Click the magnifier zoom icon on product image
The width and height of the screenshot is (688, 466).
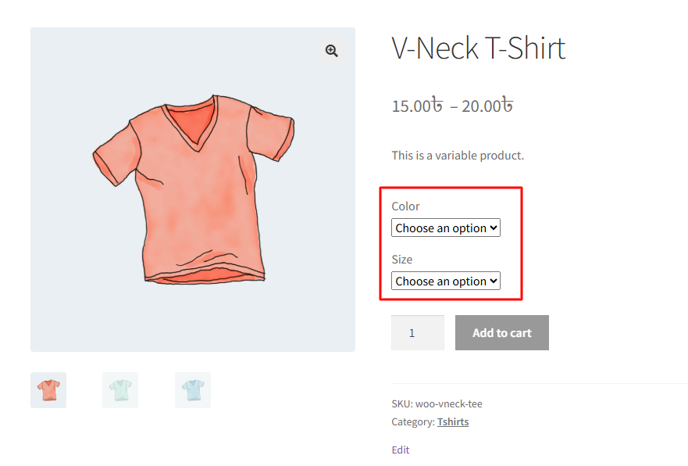click(332, 51)
